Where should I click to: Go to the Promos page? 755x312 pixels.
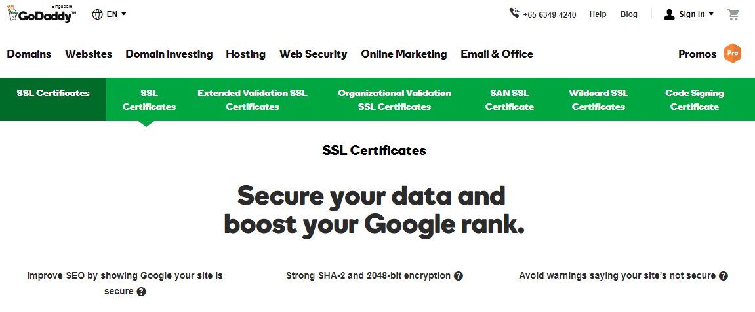[697, 54]
